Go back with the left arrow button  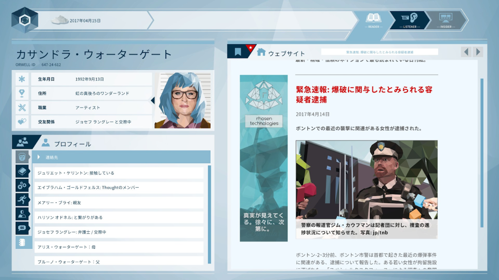tap(466, 52)
